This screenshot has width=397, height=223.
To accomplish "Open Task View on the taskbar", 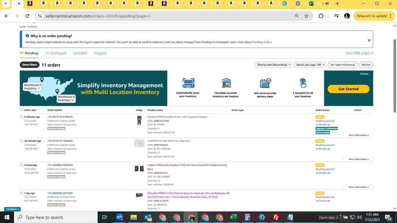I will click(105, 217).
